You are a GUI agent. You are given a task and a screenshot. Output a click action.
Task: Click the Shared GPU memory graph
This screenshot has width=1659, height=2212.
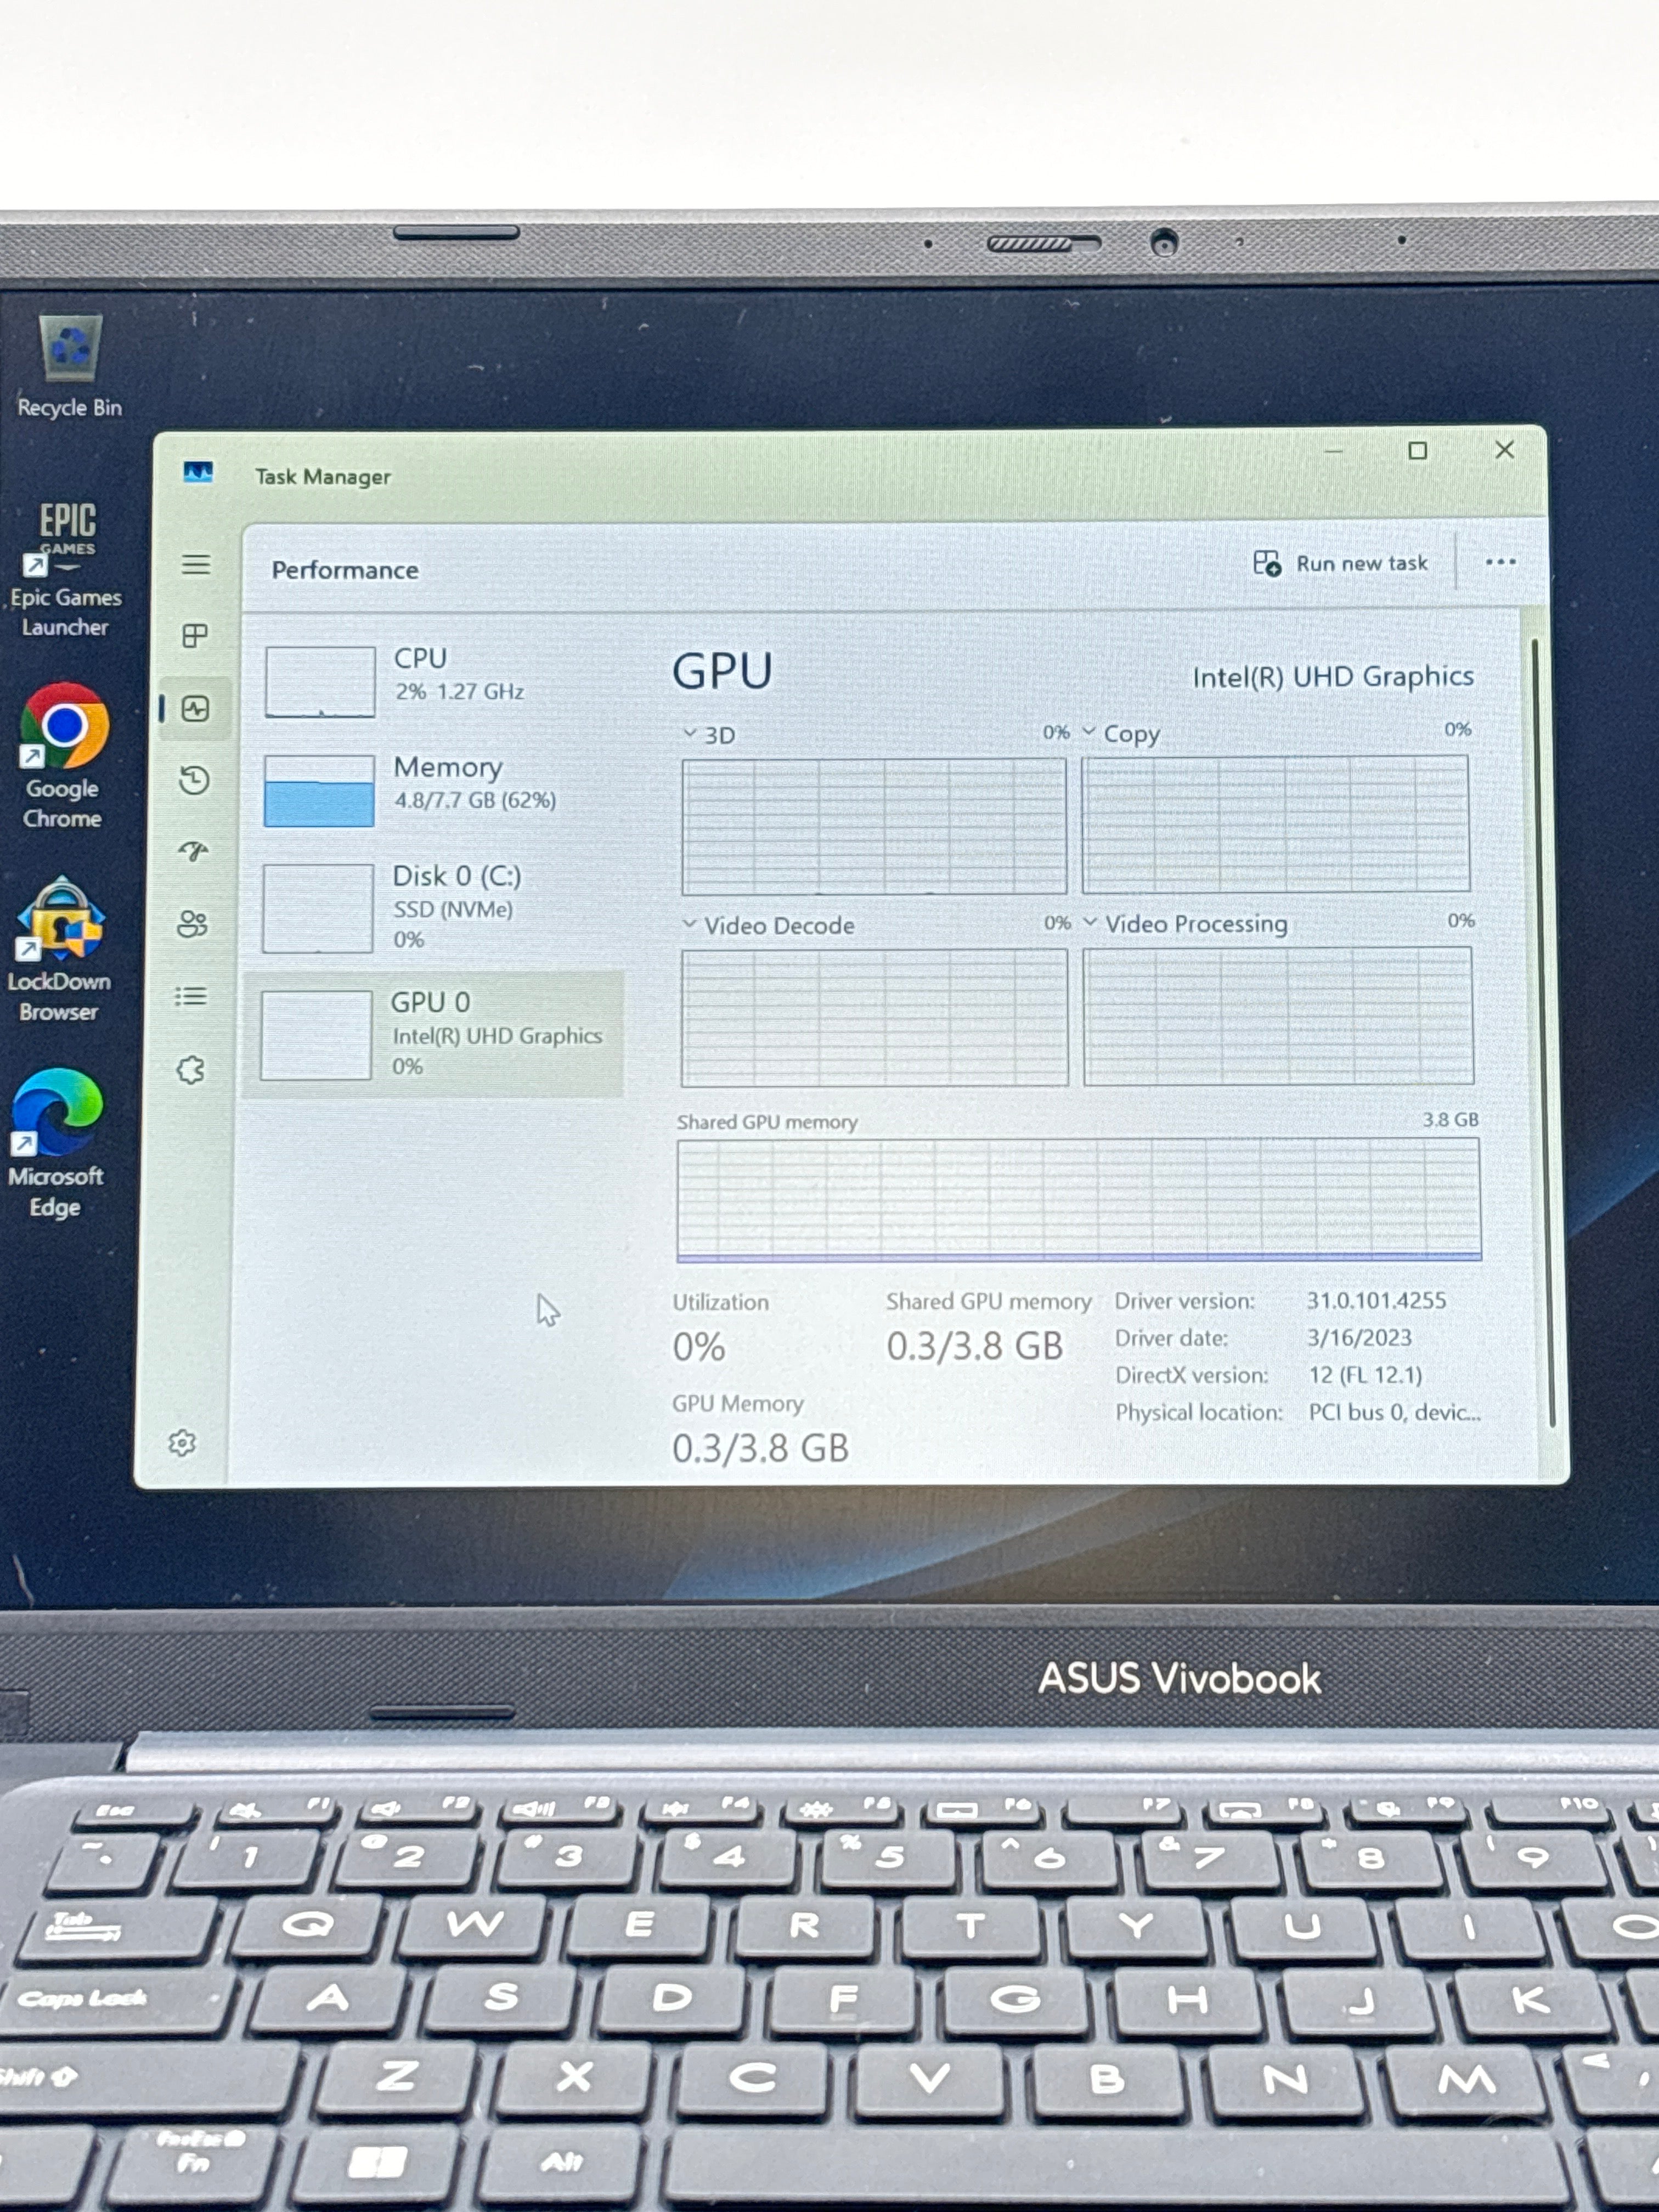coord(1079,1200)
